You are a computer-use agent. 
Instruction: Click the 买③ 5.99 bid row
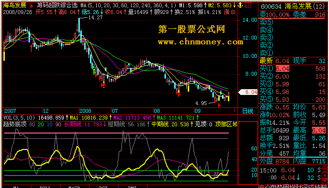pyautogui.click(x=293, y=84)
